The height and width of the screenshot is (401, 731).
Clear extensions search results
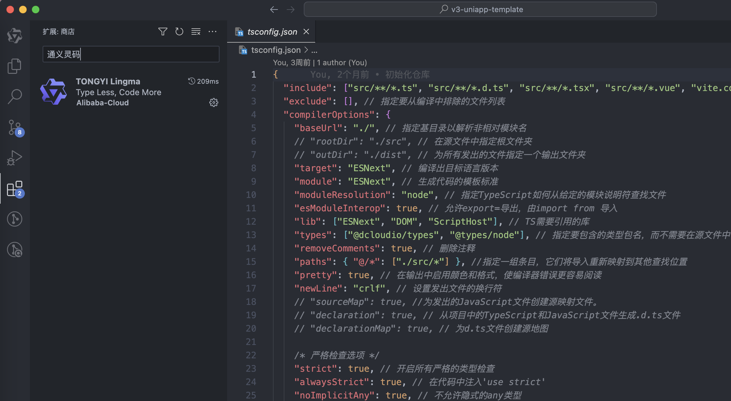pos(196,32)
